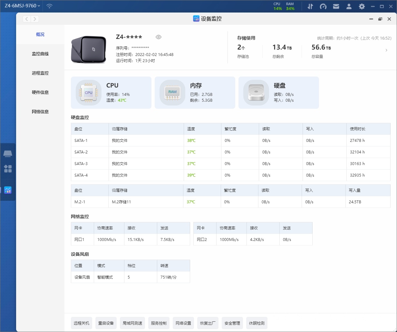The image size is (397, 332).
Task: Open the mail messages icon
Action: 336,6
